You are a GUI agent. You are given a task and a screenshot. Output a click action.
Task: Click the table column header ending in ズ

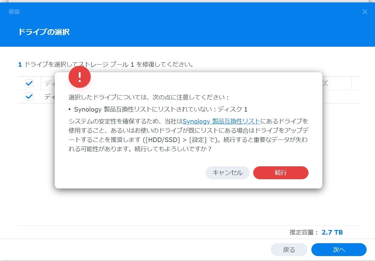[x=324, y=83]
